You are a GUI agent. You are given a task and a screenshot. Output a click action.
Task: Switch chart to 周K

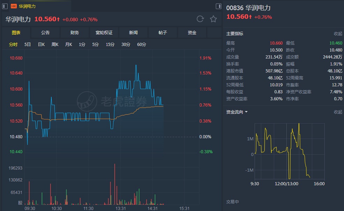(x=55, y=44)
